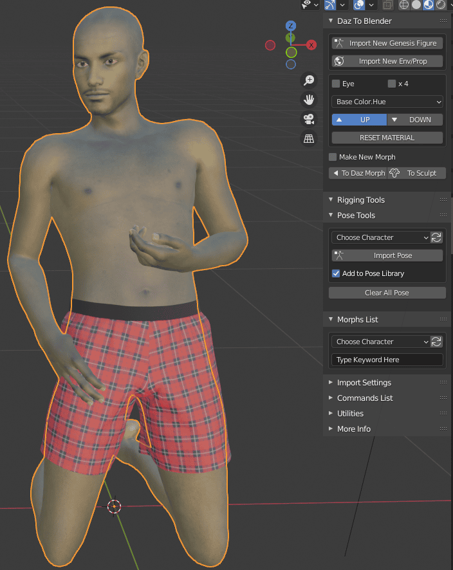
Task: Grab the Pose Tools panel grip dots
Action: (x=443, y=216)
